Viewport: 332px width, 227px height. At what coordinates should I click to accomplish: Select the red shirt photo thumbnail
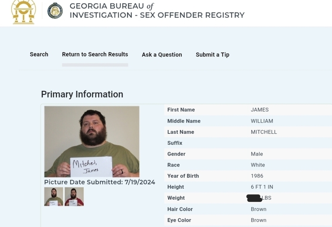pos(74,197)
